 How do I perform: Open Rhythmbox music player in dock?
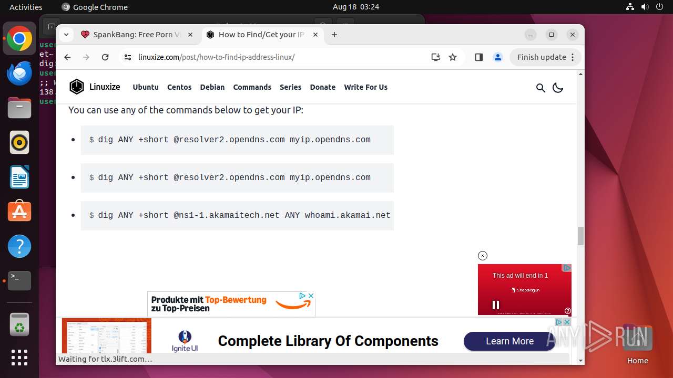19,142
